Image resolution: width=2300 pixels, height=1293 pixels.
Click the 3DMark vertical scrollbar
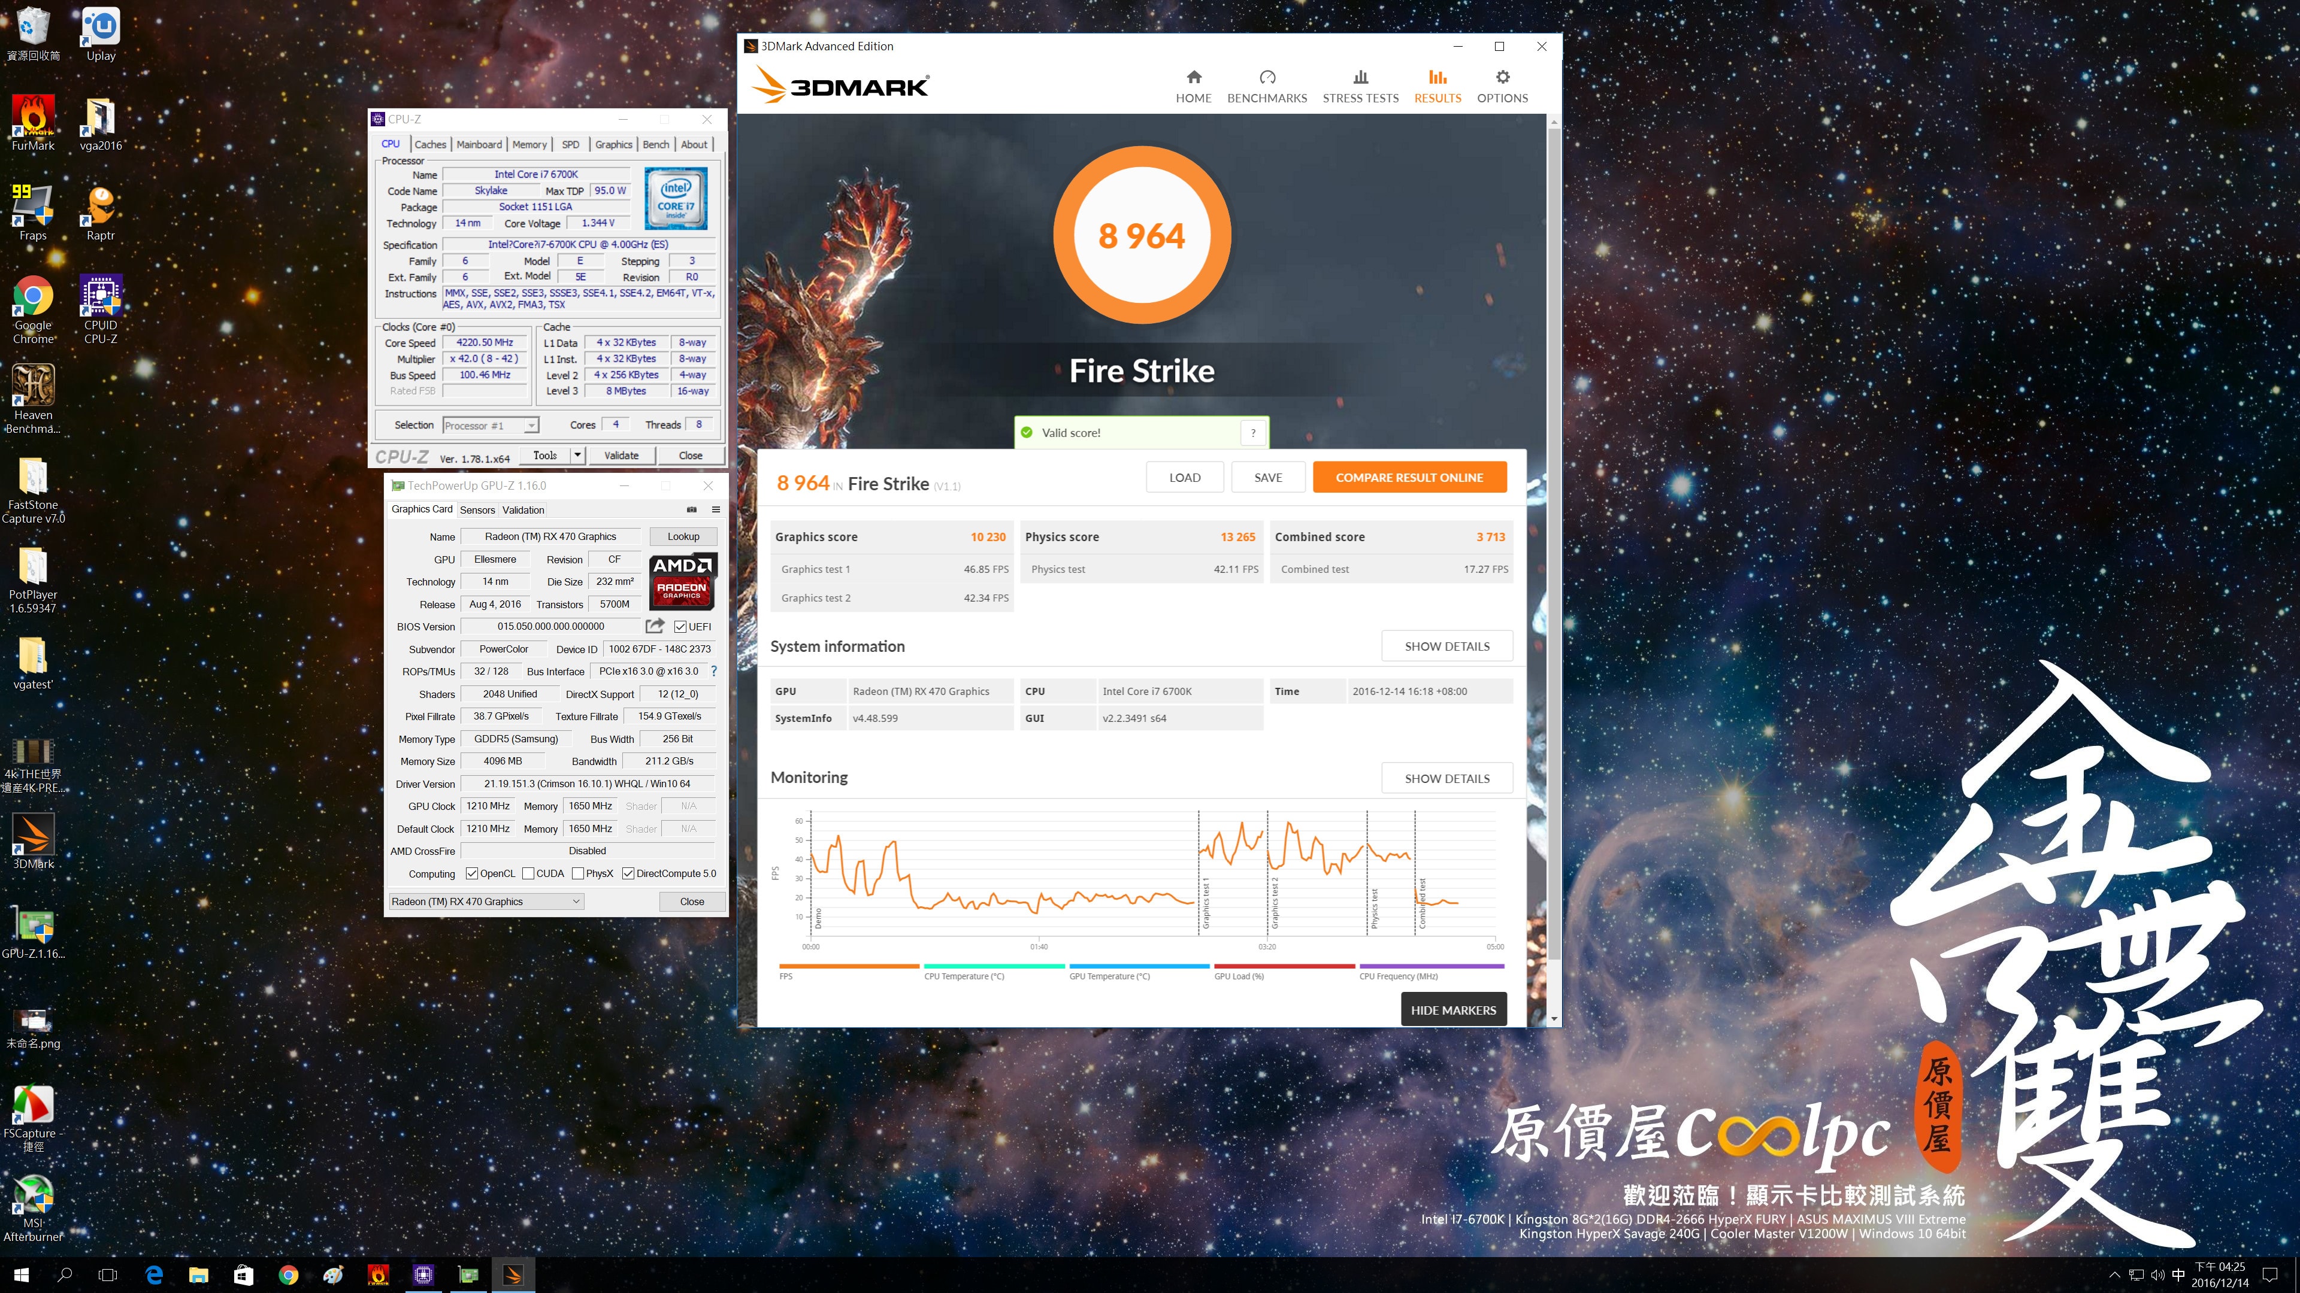click(x=1554, y=544)
